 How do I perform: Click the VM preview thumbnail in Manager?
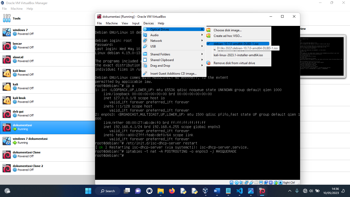tap(322, 56)
